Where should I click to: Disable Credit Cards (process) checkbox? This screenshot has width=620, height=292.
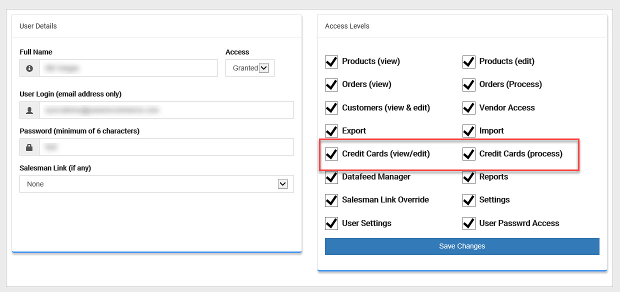pos(468,154)
